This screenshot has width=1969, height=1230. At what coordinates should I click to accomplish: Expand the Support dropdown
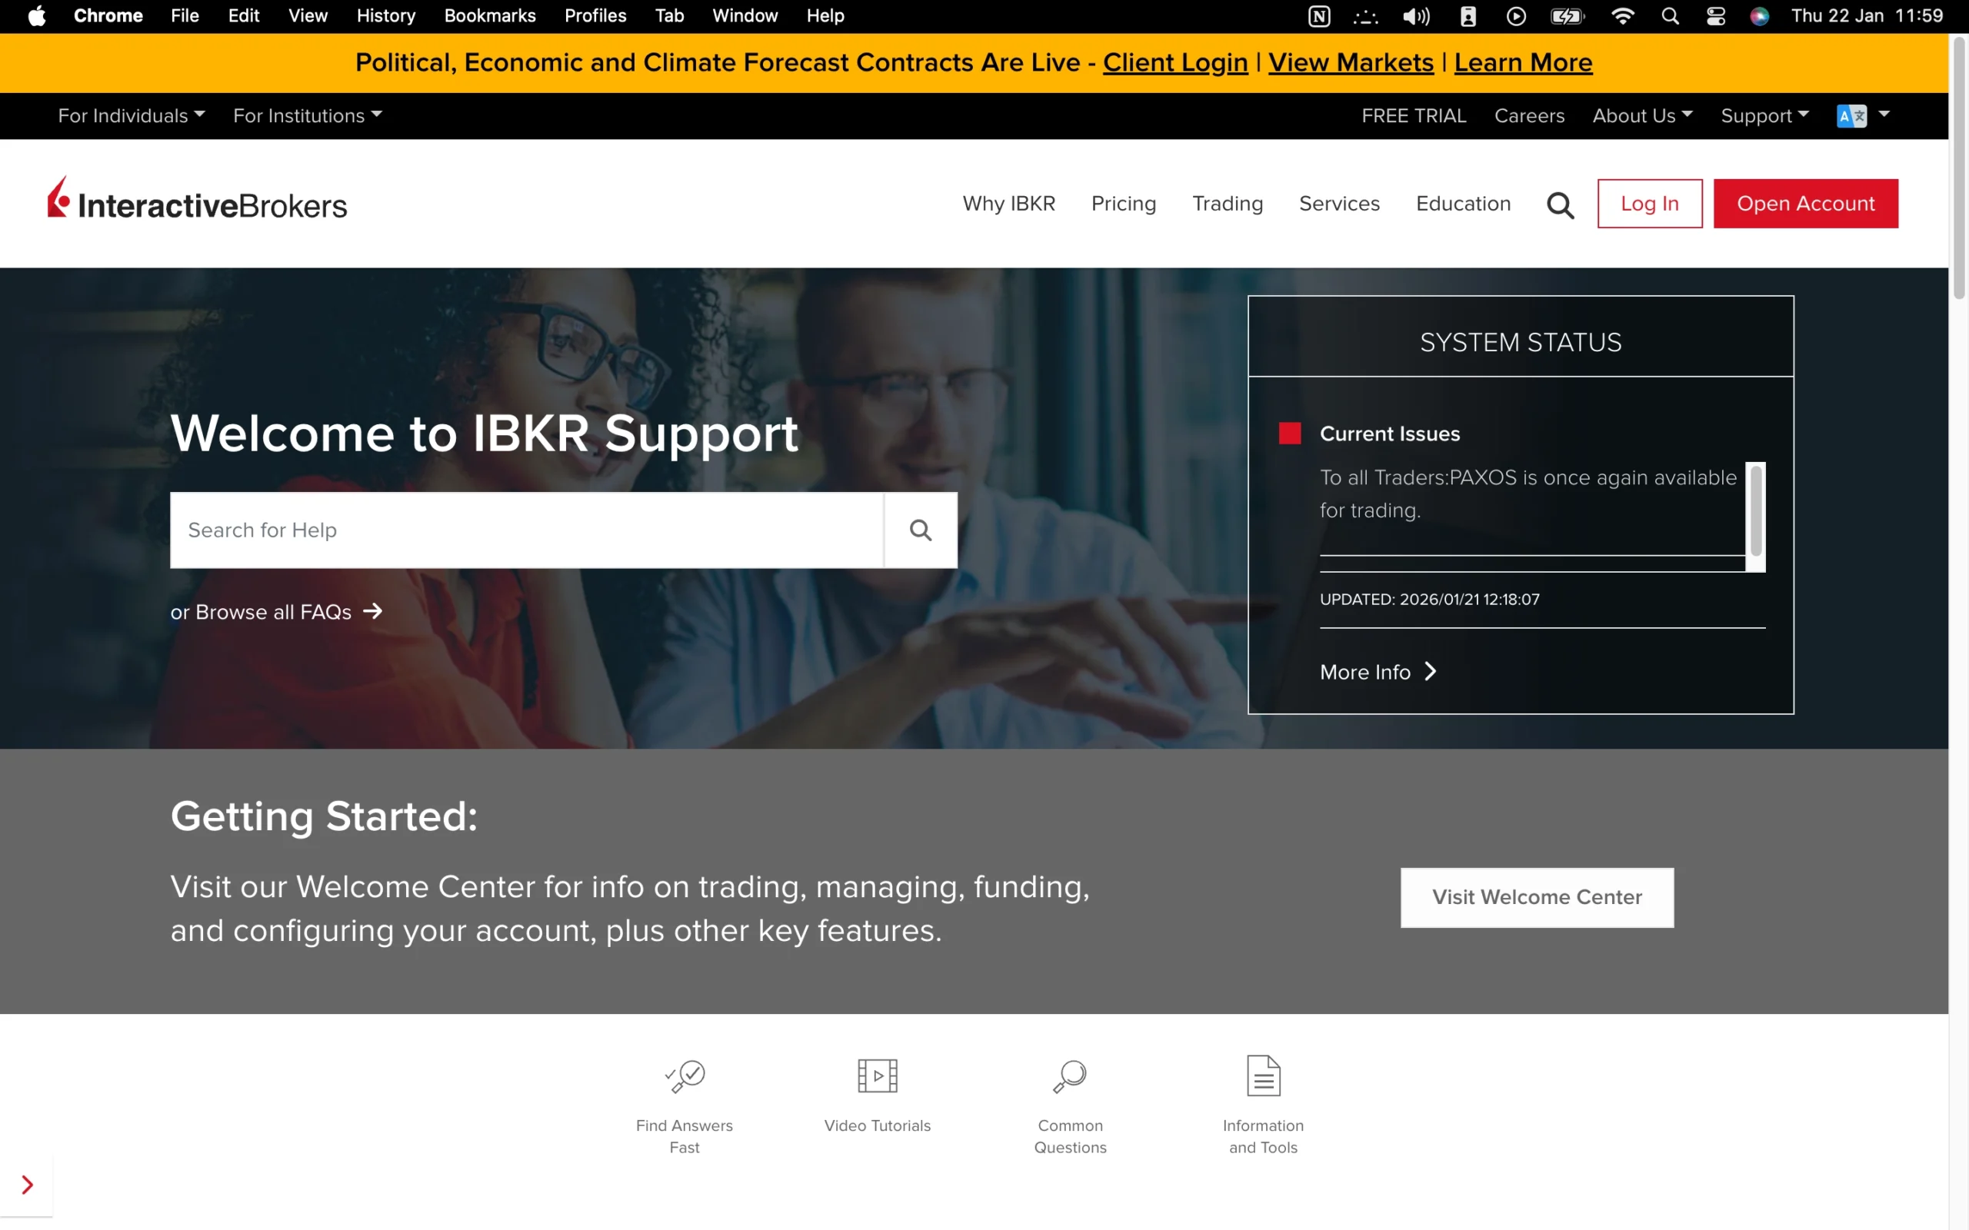point(1764,115)
